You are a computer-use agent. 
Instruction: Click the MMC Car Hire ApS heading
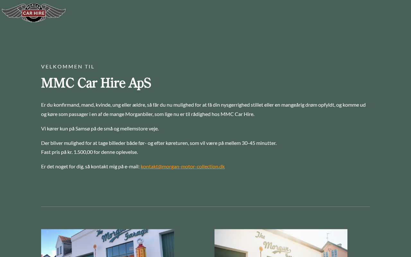click(96, 83)
